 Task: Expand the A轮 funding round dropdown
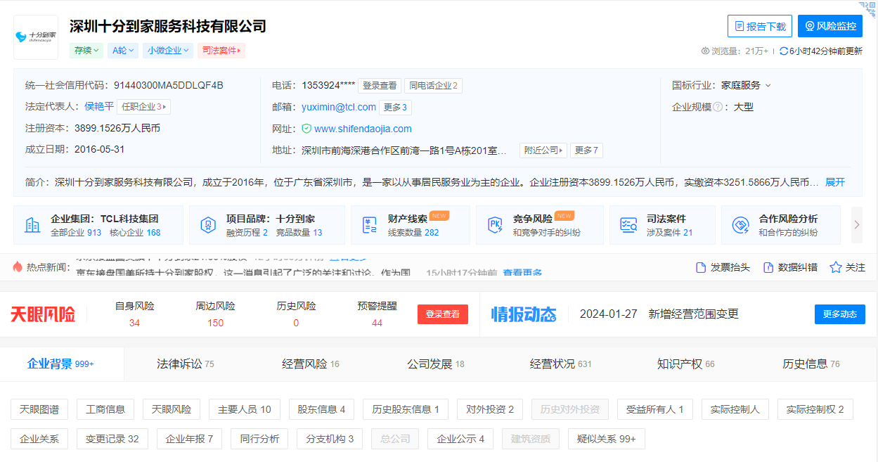124,51
